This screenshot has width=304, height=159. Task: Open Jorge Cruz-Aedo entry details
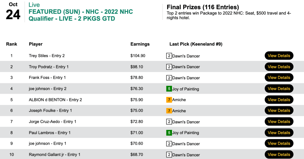(x=279, y=122)
